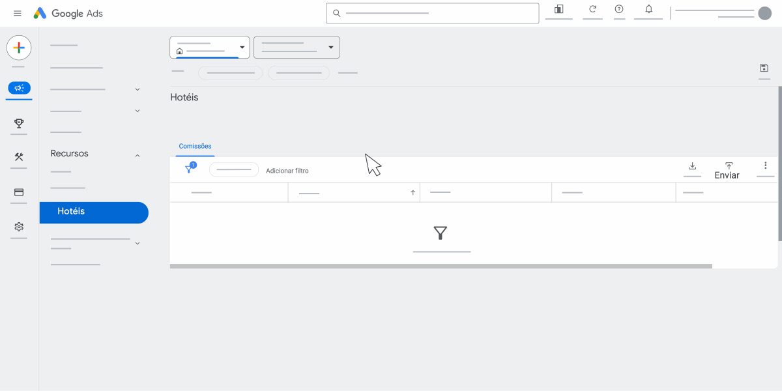
Task: Open the second campaign selector dropdown
Action: [x=297, y=47]
